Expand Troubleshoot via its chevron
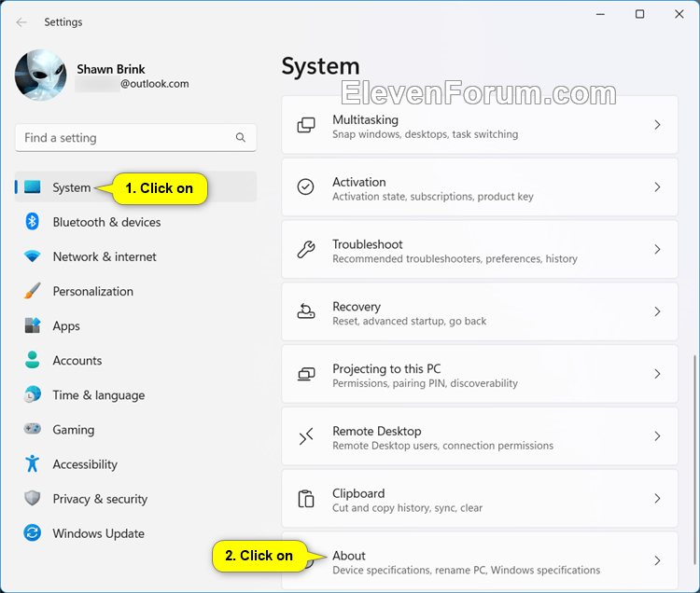 pyautogui.click(x=657, y=249)
